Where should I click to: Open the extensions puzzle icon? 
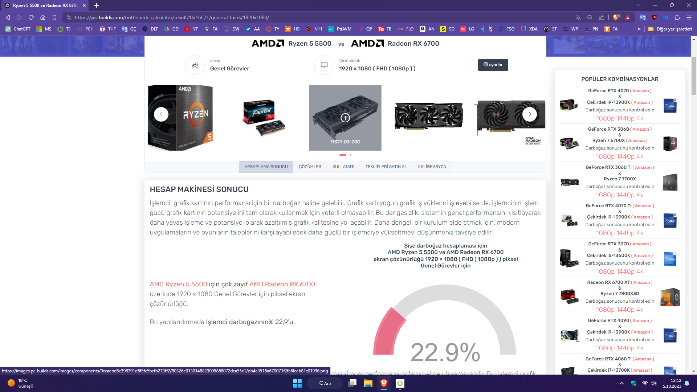[677, 17]
